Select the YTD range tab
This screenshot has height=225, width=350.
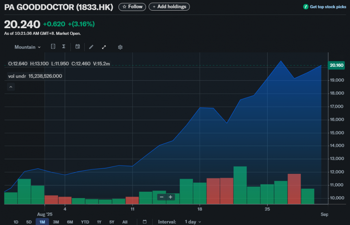[85, 222]
